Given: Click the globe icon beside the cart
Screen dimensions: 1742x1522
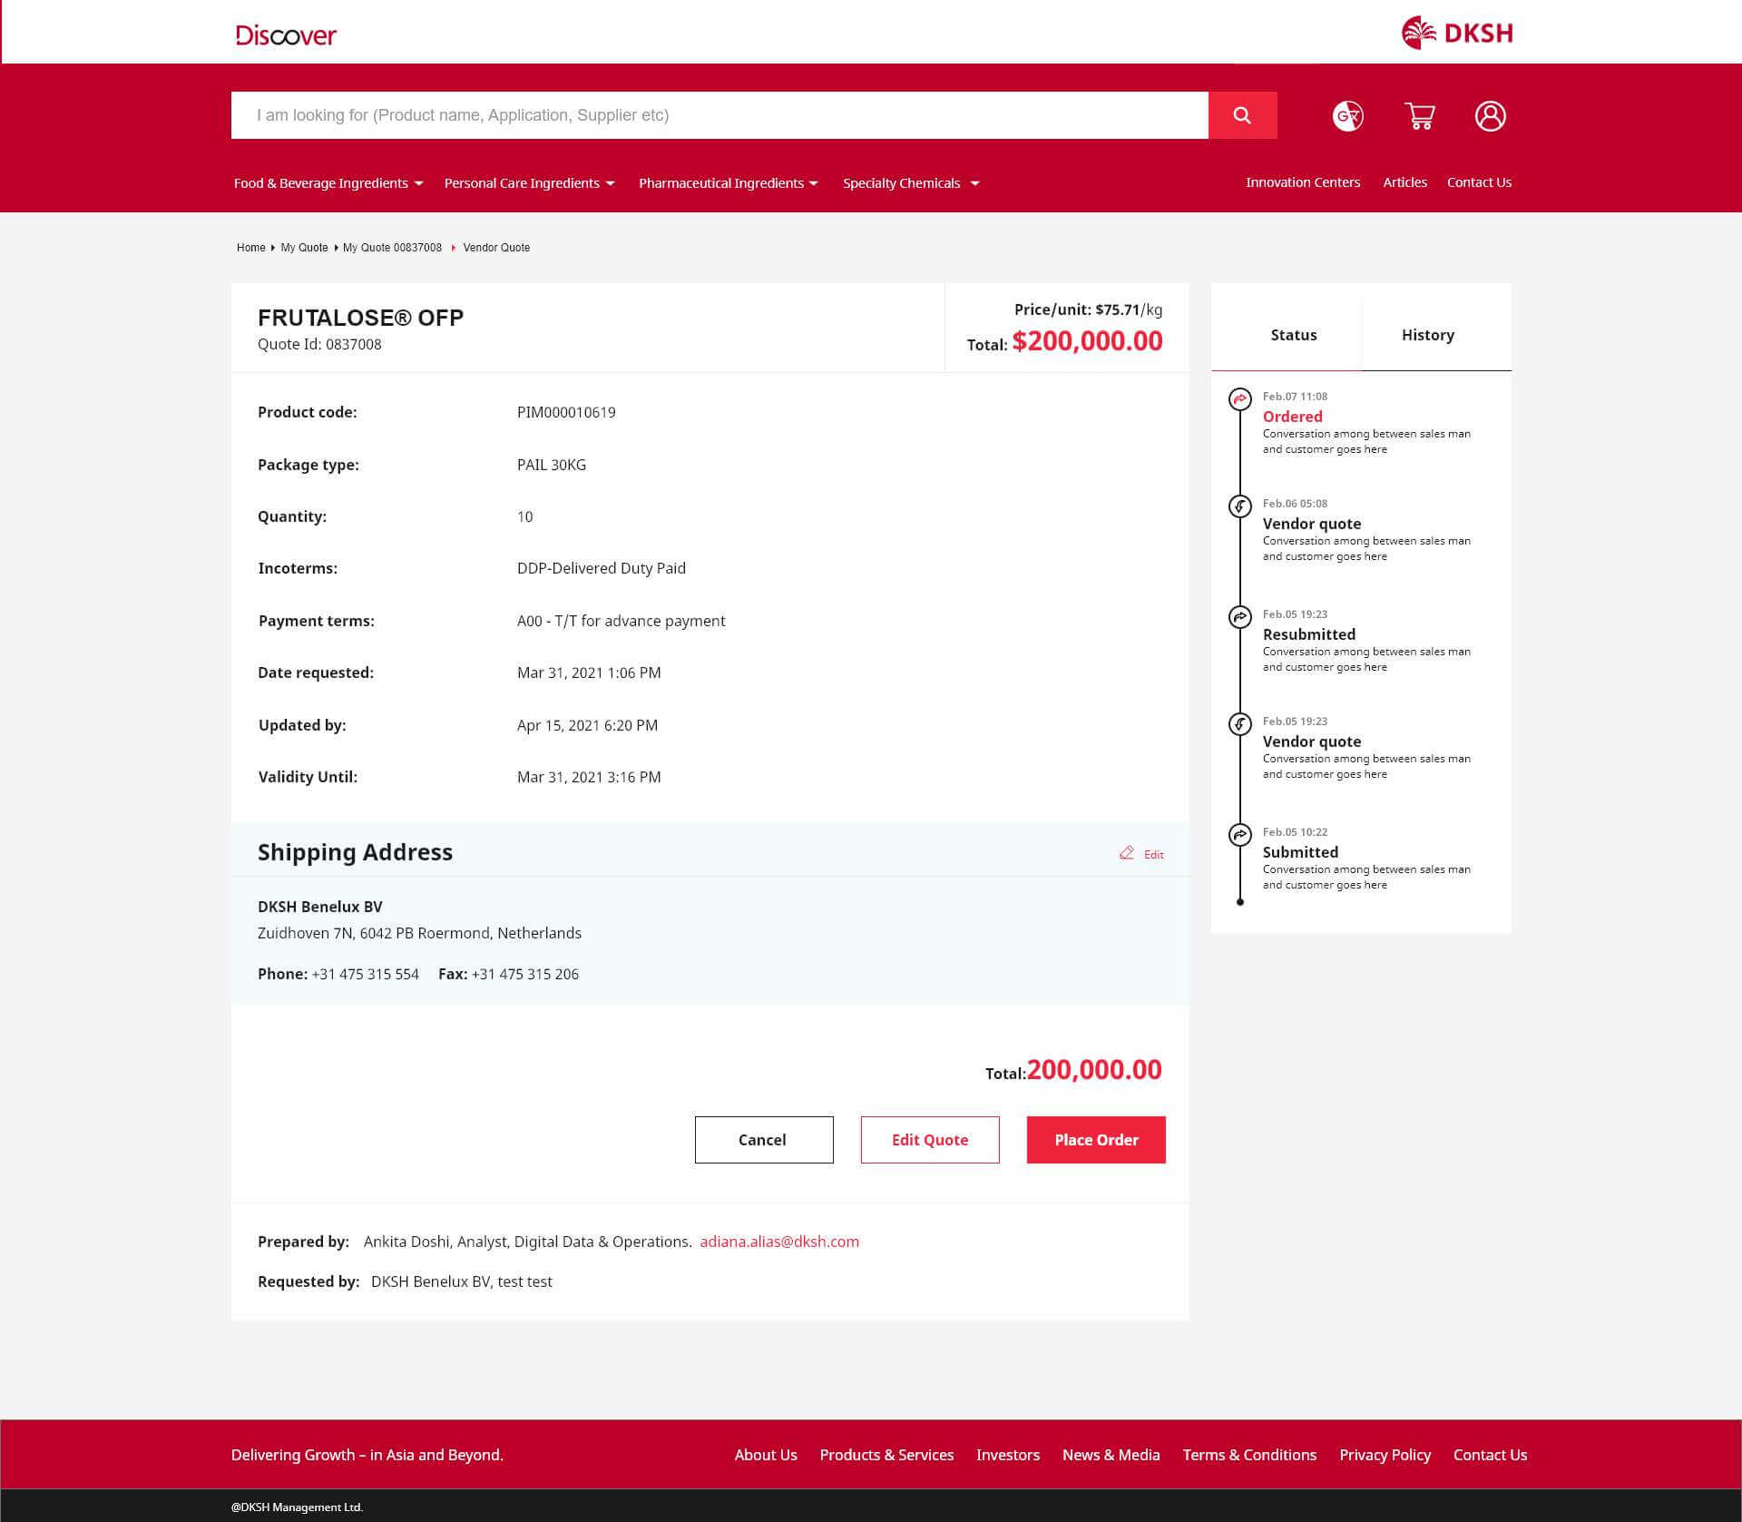Looking at the screenshot, I should pyautogui.click(x=1347, y=115).
